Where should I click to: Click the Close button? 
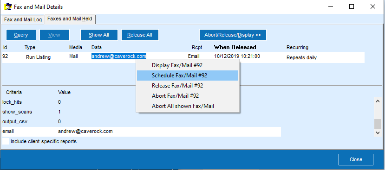pyautogui.click(x=356, y=159)
